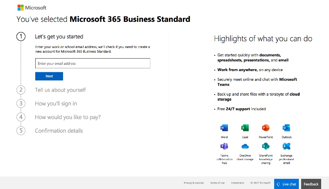Click 'Let's get you started' heading
This screenshot has width=329, height=189.
(59, 37)
